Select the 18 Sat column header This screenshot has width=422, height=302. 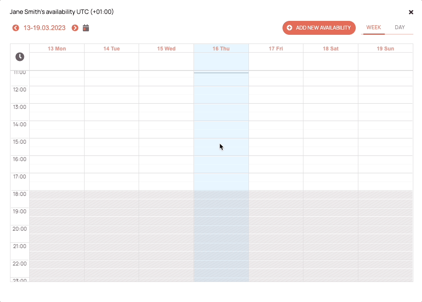tap(330, 49)
